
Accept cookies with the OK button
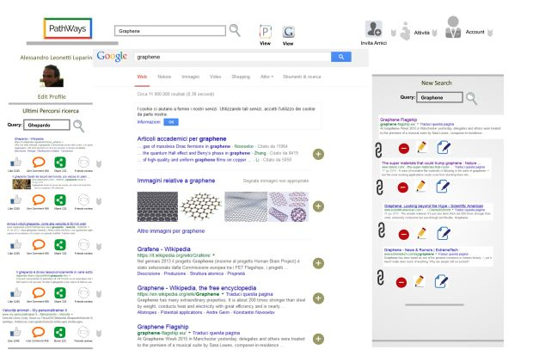(171, 122)
